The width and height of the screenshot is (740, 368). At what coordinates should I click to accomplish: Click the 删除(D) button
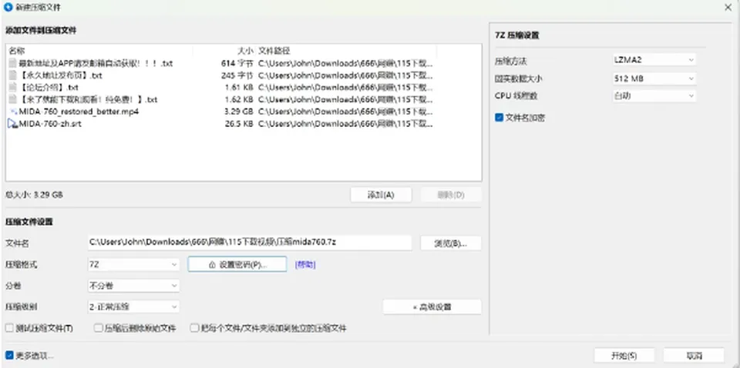point(451,195)
